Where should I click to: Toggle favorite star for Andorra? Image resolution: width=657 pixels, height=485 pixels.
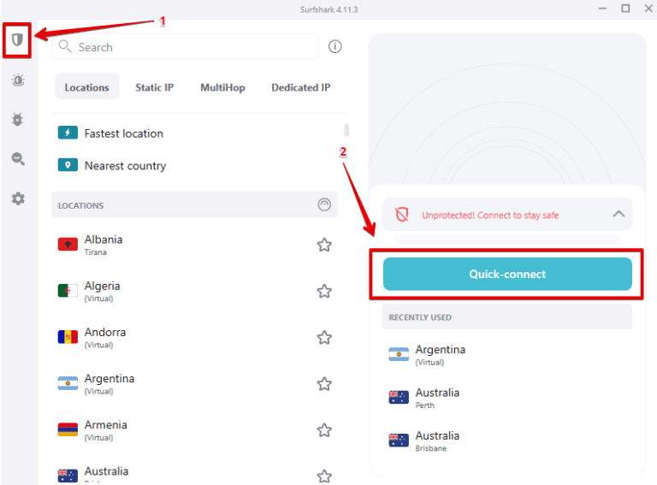[324, 338]
